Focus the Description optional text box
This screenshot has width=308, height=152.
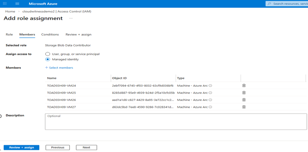click(176, 121)
